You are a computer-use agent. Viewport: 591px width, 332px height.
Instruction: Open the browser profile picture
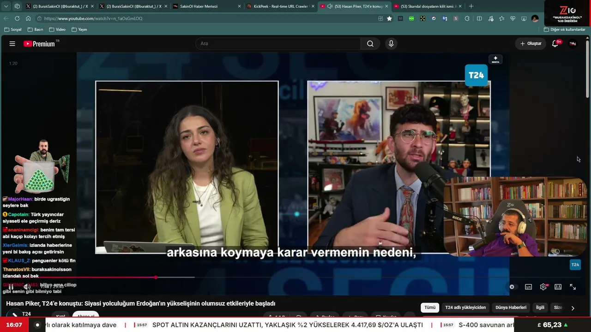pyautogui.click(x=535, y=18)
